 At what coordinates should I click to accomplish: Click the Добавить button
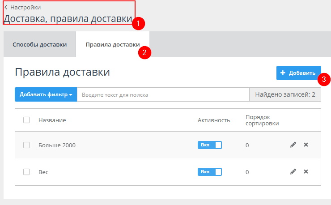[299, 73]
